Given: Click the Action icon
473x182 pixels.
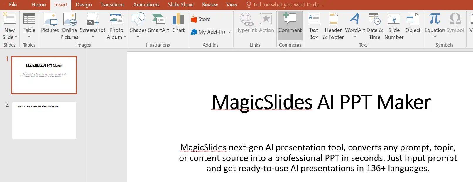Looking at the screenshot, I should coord(266,19).
